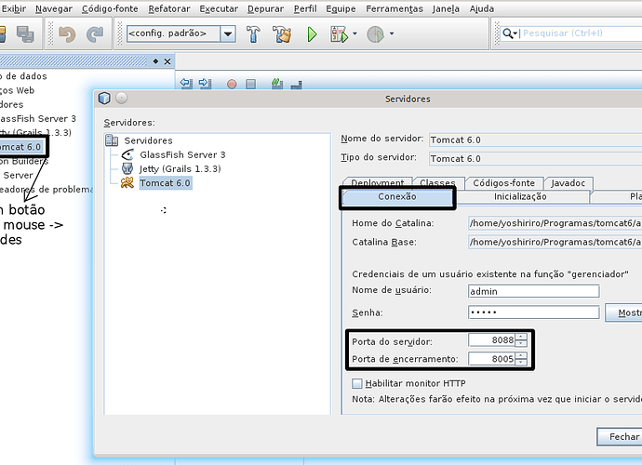Decrease Porta de encerramento with down arrow
The height and width of the screenshot is (465, 642).
521,363
